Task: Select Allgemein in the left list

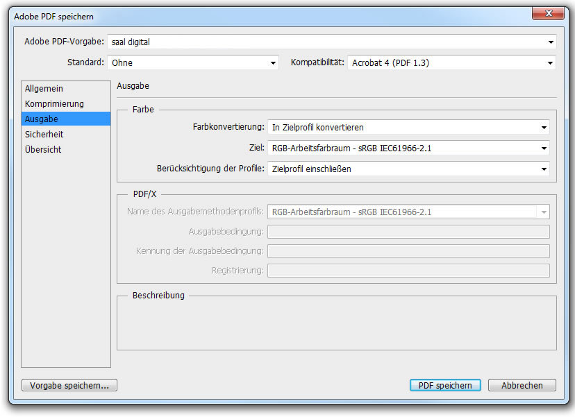Action: tap(44, 89)
